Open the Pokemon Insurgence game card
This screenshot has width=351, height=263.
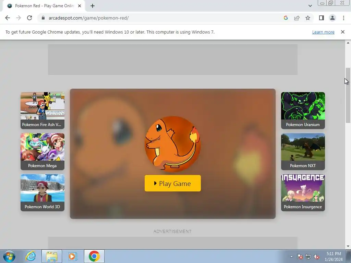click(x=303, y=193)
